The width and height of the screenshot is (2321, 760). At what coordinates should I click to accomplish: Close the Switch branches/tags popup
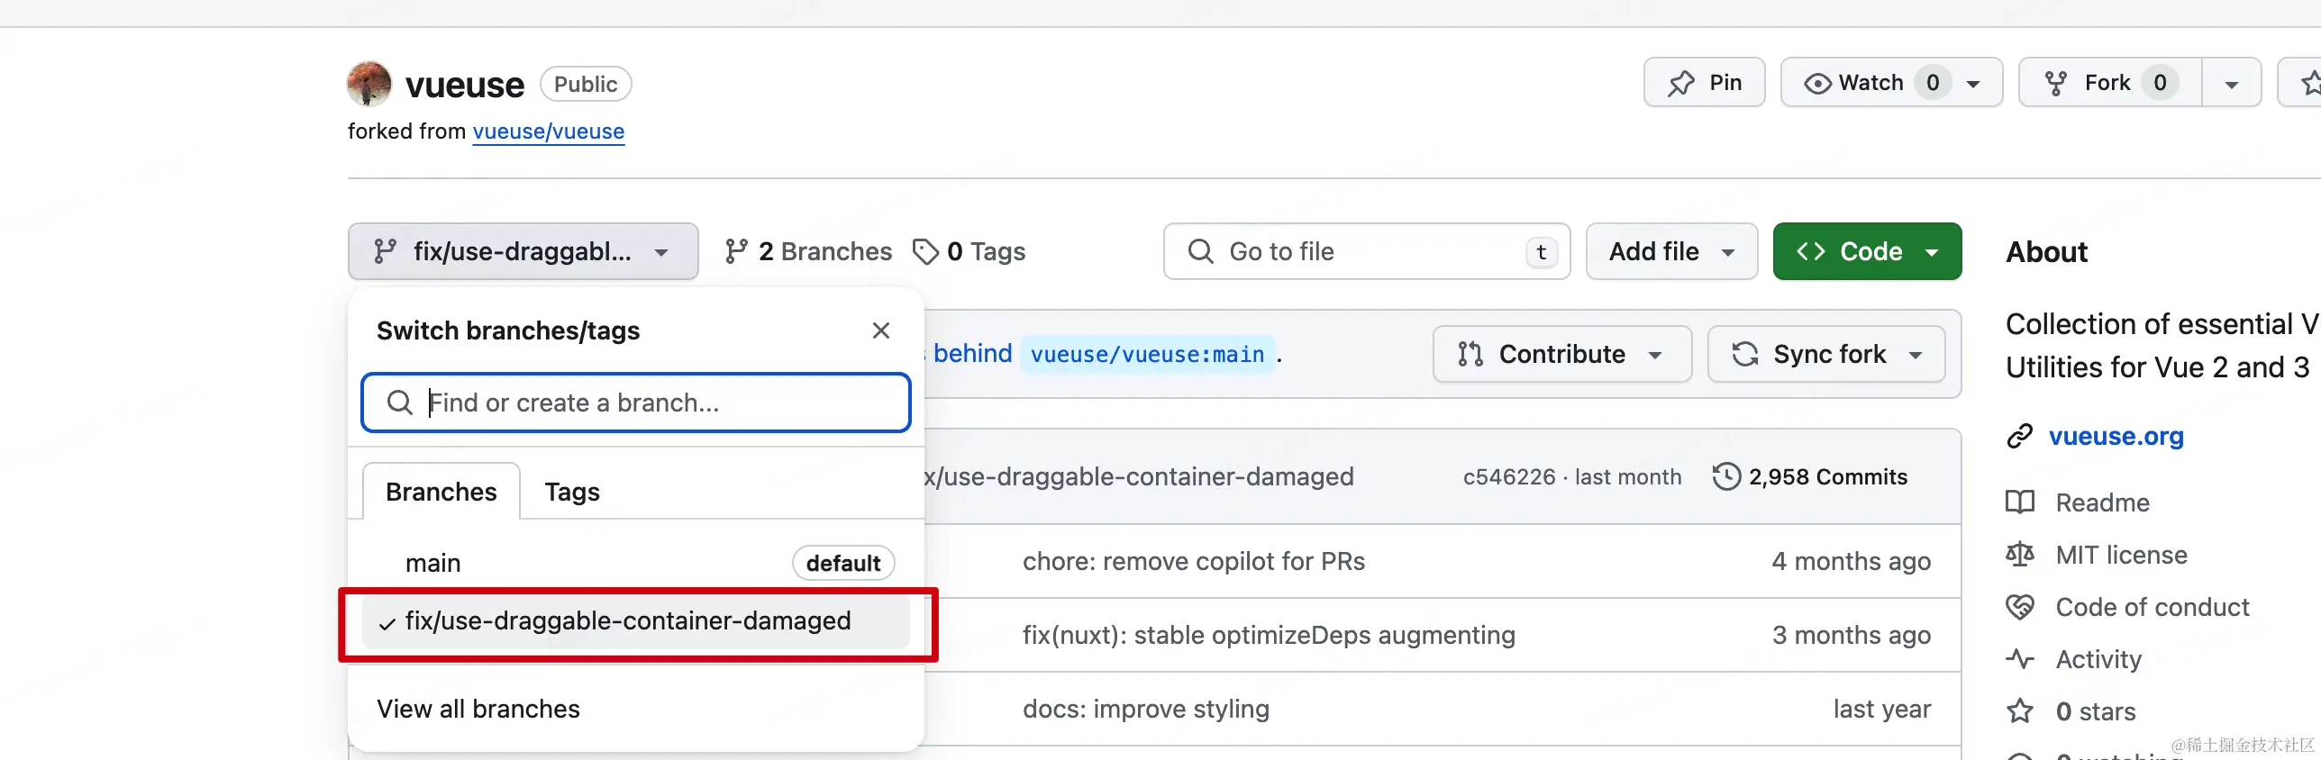pos(881,330)
